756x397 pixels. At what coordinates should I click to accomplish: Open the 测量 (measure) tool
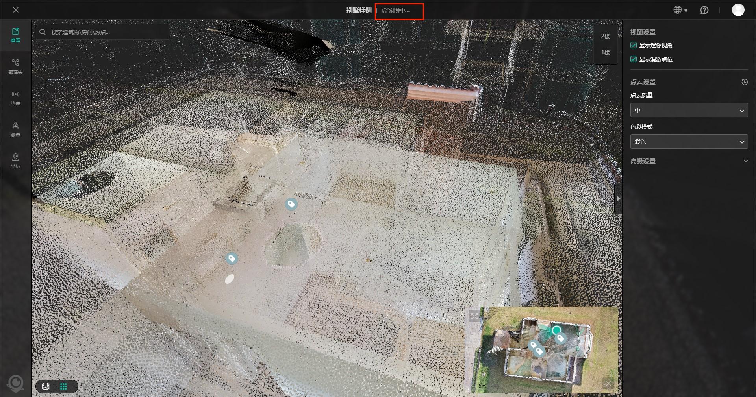15,129
